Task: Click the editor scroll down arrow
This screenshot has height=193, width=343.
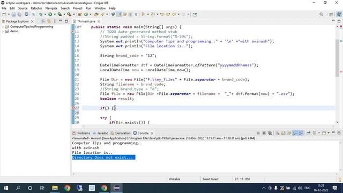Action: [x=337, y=122]
